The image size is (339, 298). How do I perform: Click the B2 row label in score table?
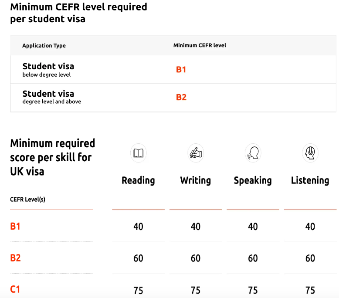pyautogui.click(x=15, y=258)
